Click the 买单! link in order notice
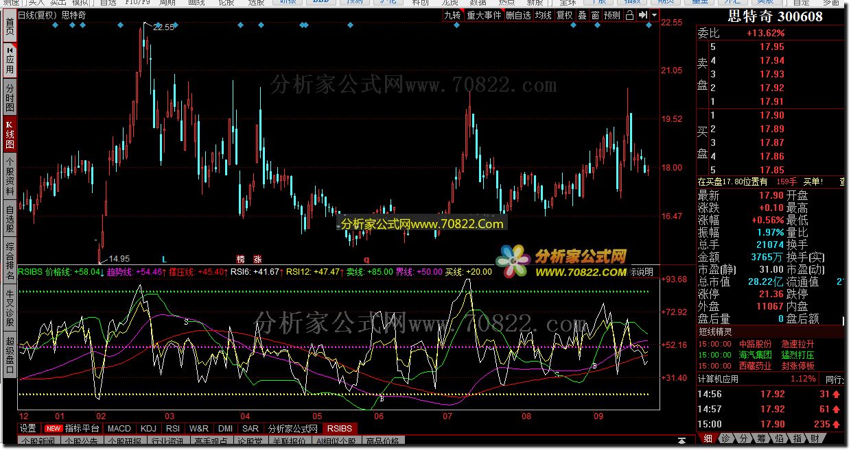 813,182
